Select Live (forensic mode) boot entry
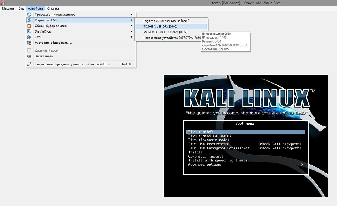The width and height of the screenshot is (337, 206). [x=209, y=140]
